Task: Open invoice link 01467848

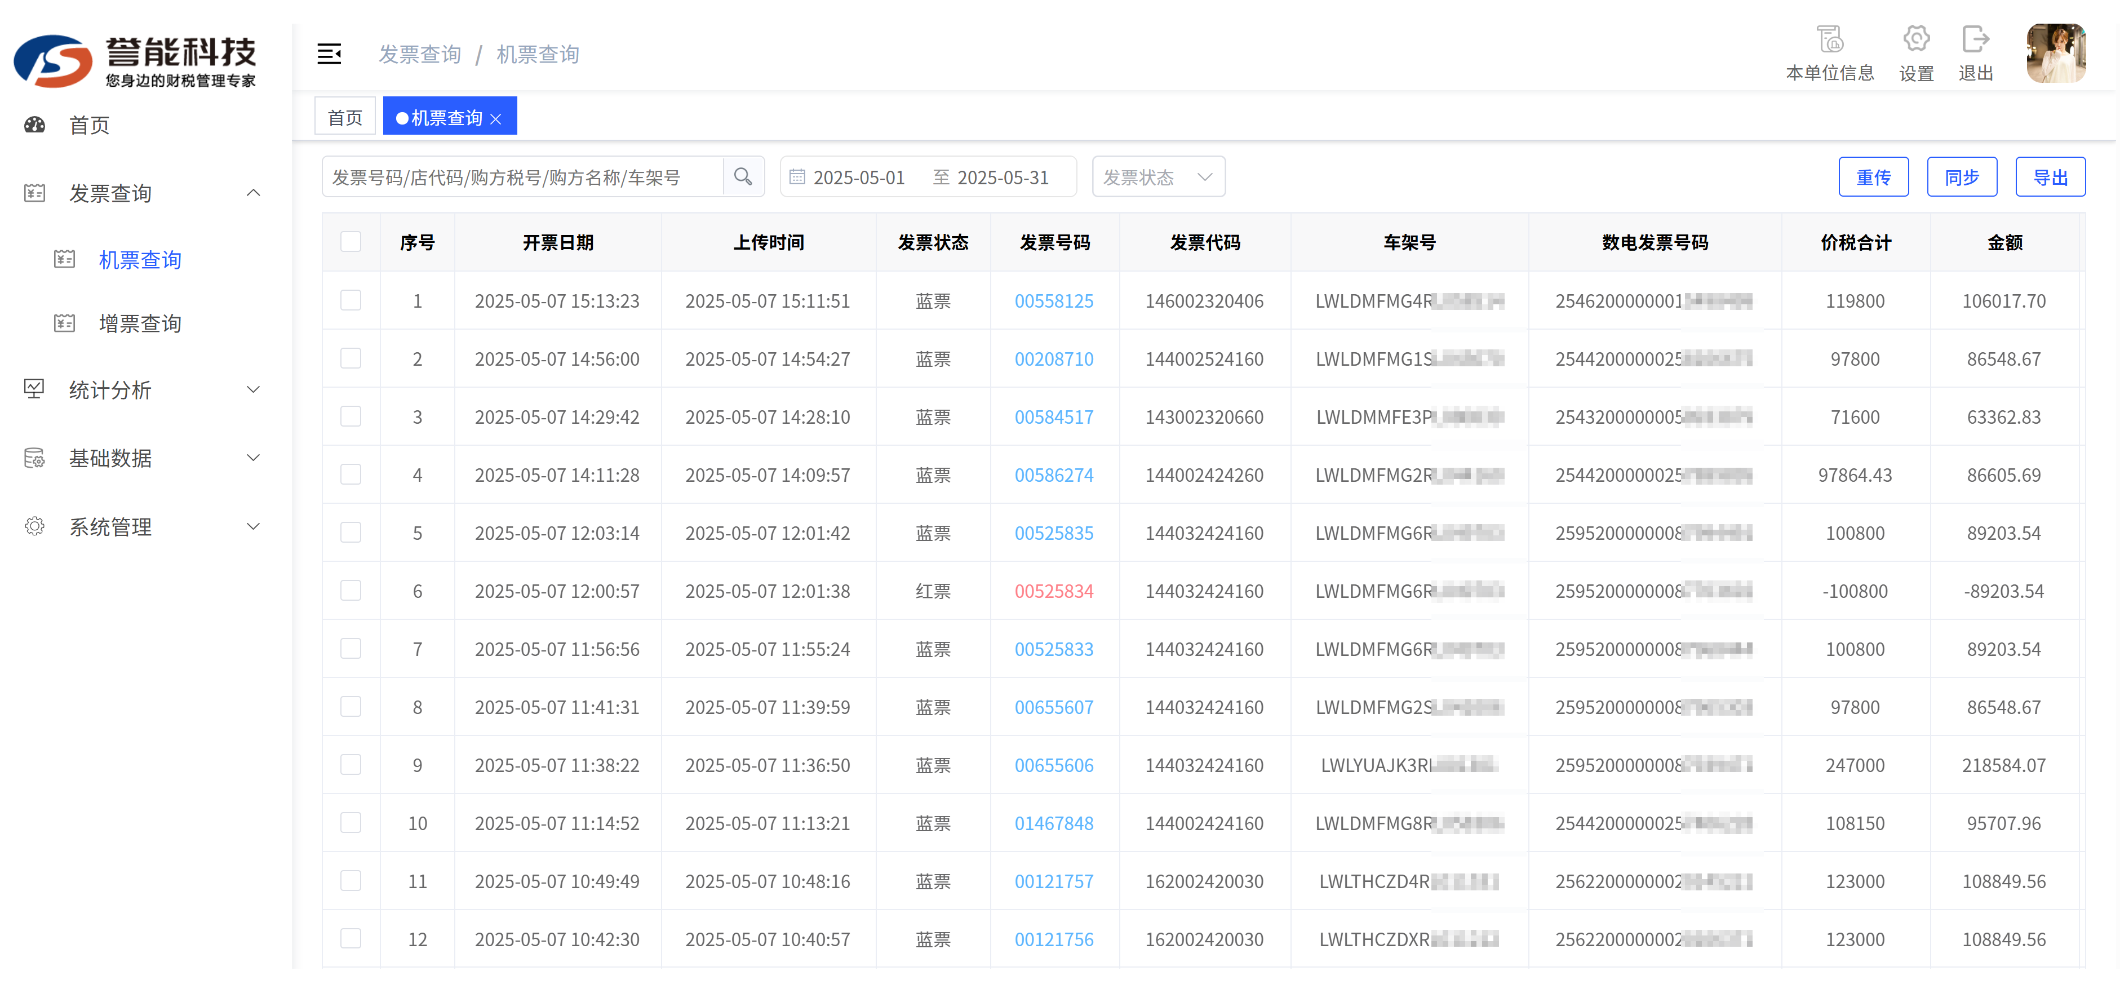Action: click(x=1053, y=824)
